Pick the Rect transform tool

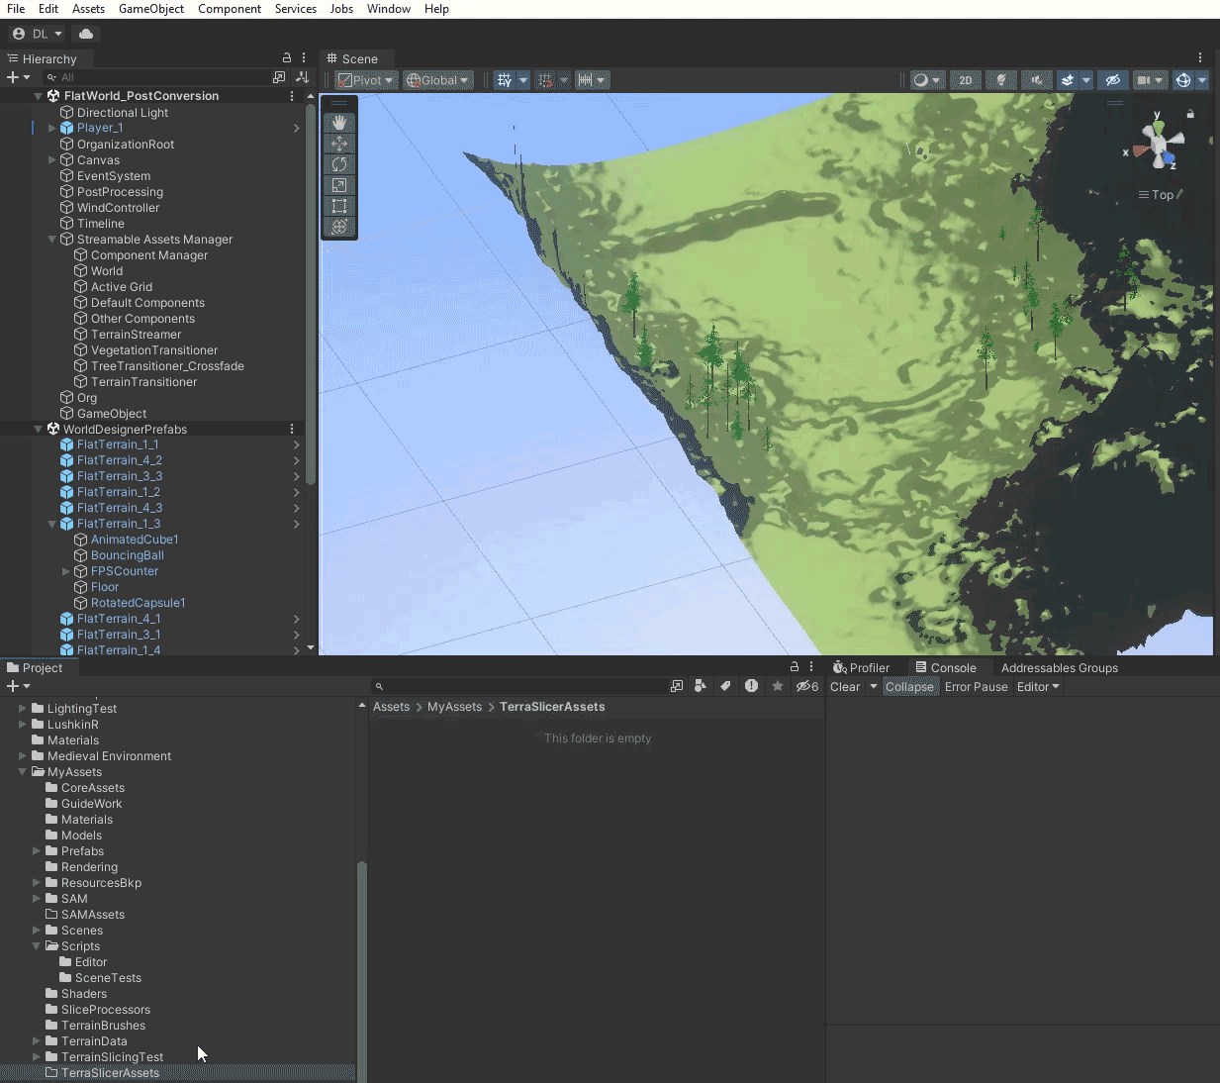click(x=339, y=206)
